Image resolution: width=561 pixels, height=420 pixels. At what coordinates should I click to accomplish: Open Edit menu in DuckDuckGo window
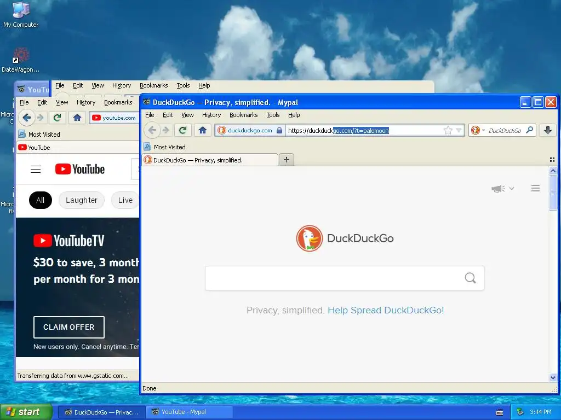pyautogui.click(x=168, y=115)
